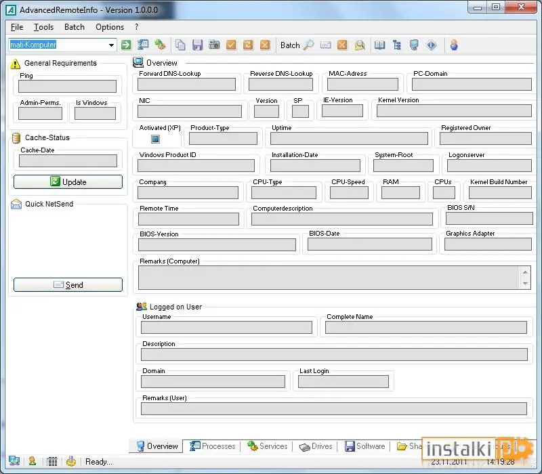Toggle the Activated (XP) checkbox
The height and width of the screenshot is (474, 542).
click(156, 139)
